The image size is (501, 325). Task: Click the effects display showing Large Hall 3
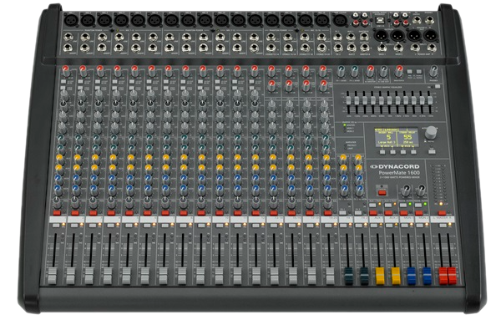pyautogui.click(x=396, y=137)
